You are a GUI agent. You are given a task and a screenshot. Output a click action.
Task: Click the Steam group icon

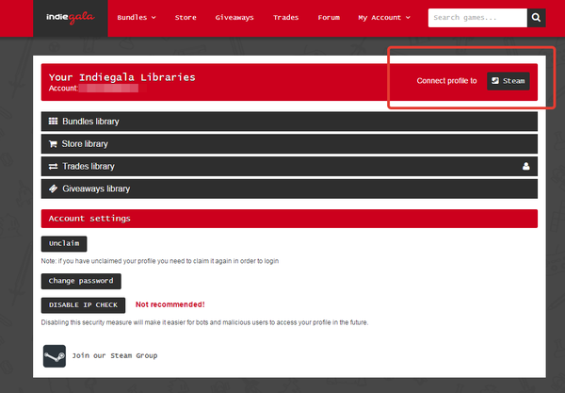point(54,355)
